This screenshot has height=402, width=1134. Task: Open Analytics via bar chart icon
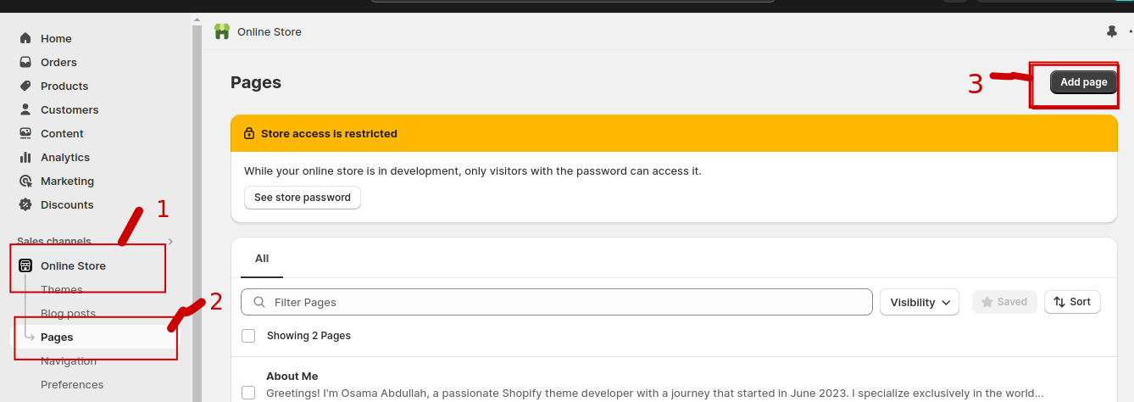click(25, 157)
